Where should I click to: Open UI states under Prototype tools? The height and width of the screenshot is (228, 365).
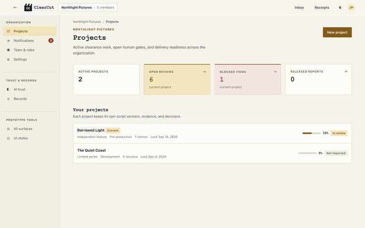[30, 138]
